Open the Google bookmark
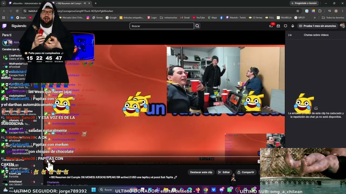The height and width of the screenshot is (194, 346). click(111, 18)
